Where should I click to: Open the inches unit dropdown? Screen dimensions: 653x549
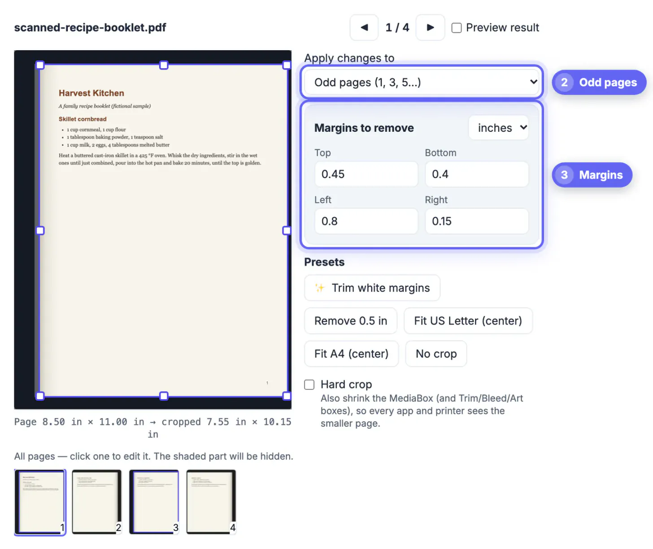pyautogui.click(x=499, y=128)
